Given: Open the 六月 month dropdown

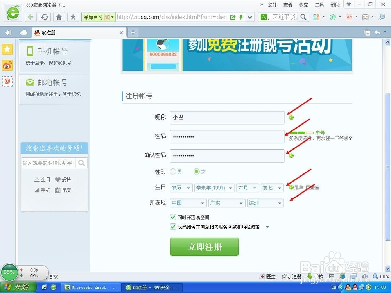Looking at the screenshot, I should coord(248,188).
